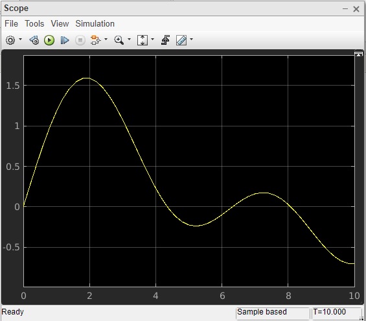Open the Measurements dropdown arrow
Image resolution: width=366 pixels, height=321 pixels.
191,40
